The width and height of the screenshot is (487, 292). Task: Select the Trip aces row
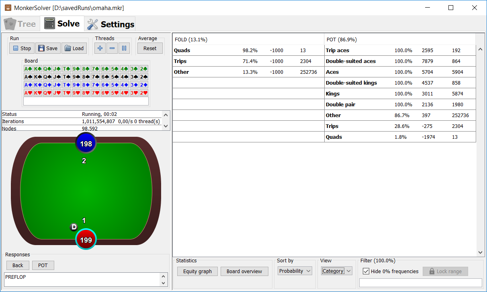400,51
